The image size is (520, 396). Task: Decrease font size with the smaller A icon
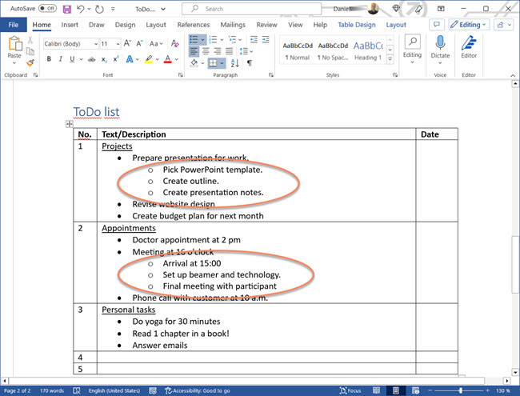139,43
